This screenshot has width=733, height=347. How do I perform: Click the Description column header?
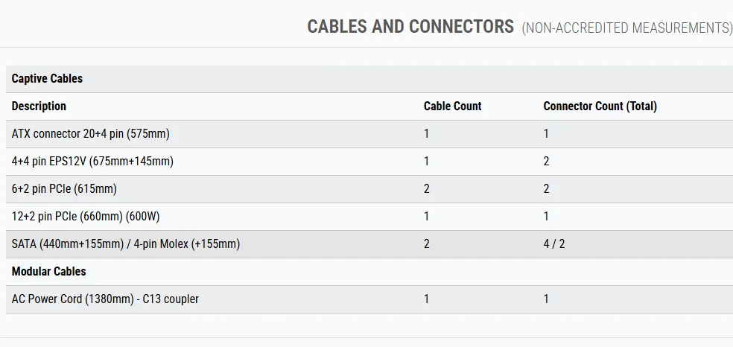[39, 106]
